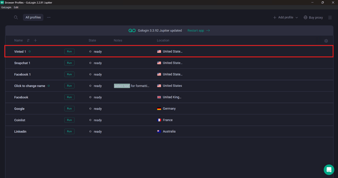Screen dimensions: 338x178
Task: Click the Google profile name
Action: tap(19, 109)
